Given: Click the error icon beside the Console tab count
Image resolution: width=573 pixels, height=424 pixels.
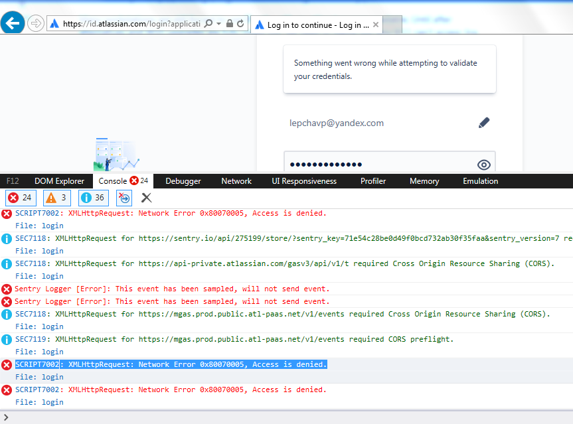Looking at the screenshot, I should [134, 180].
